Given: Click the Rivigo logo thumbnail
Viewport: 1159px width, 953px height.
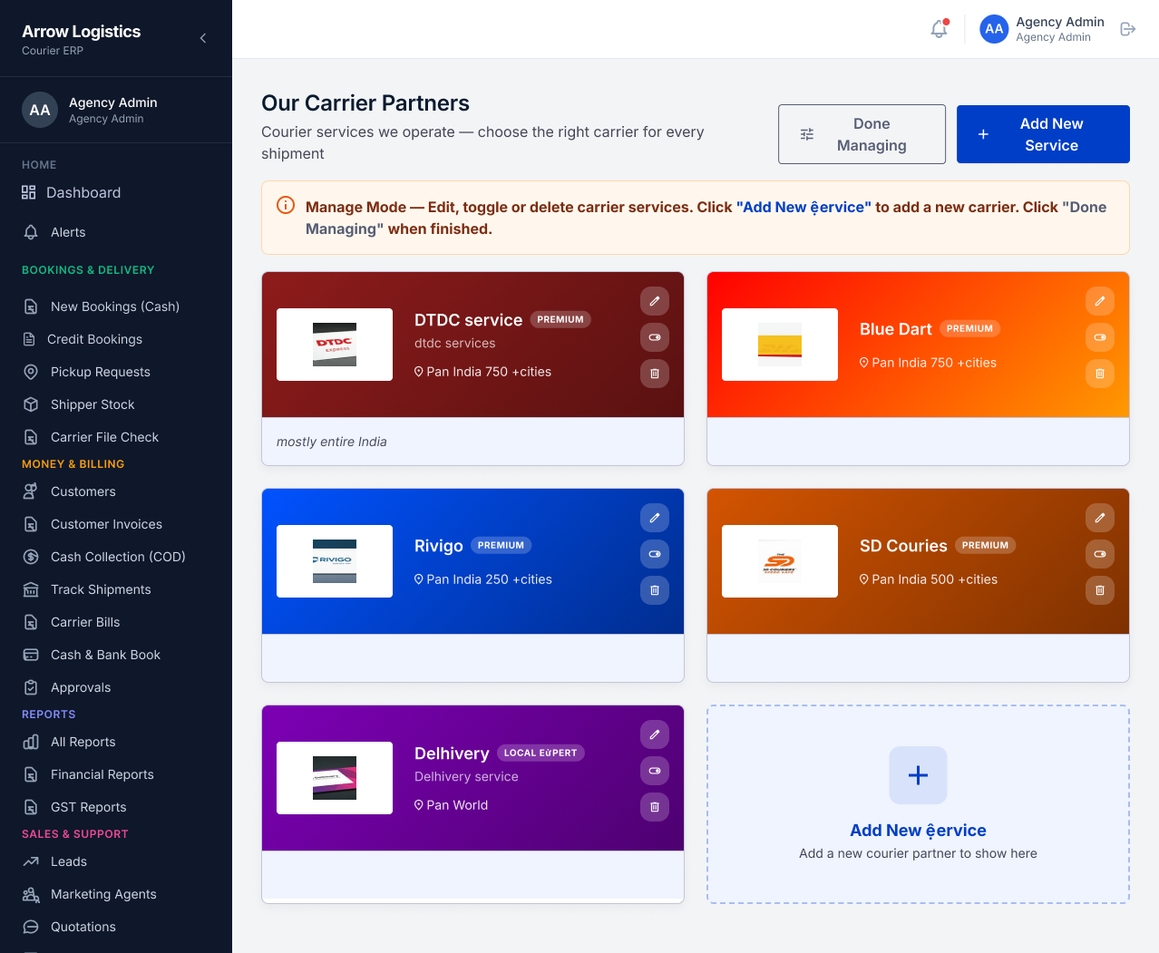Looking at the screenshot, I should (x=335, y=561).
